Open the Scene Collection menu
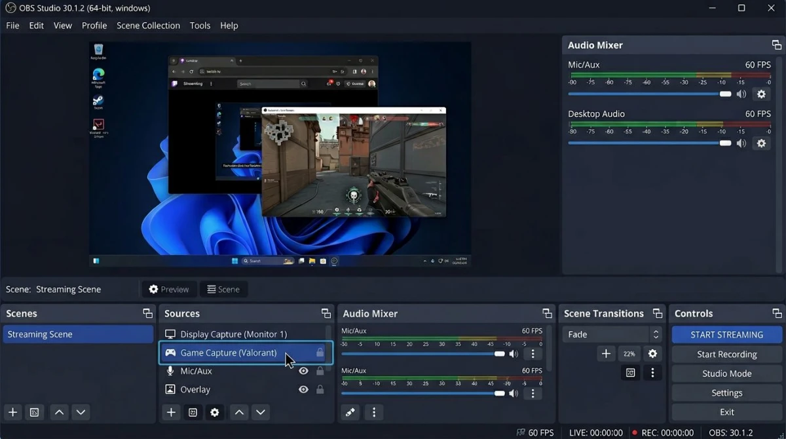Viewport: 786px width, 439px height. [x=148, y=26]
